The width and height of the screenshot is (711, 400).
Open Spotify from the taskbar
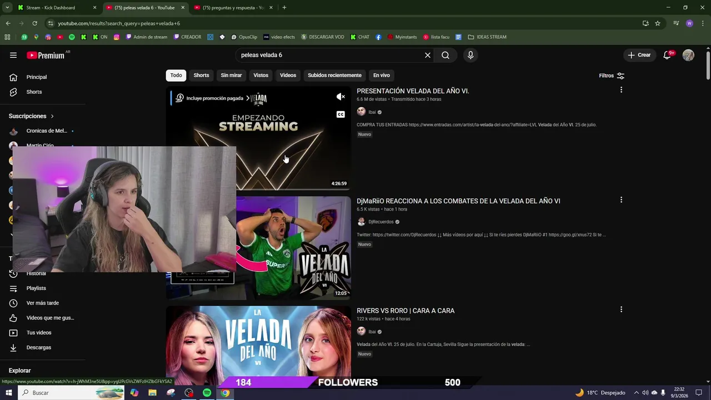click(207, 393)
